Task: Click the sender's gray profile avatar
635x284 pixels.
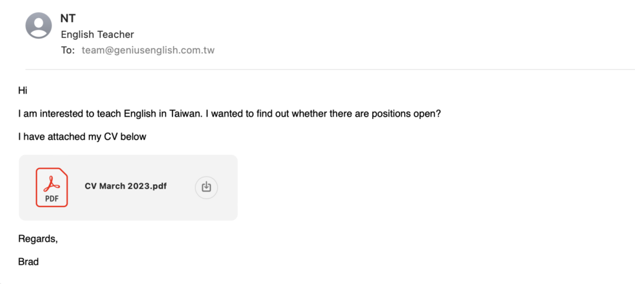Action: click(x=39, y=25)
